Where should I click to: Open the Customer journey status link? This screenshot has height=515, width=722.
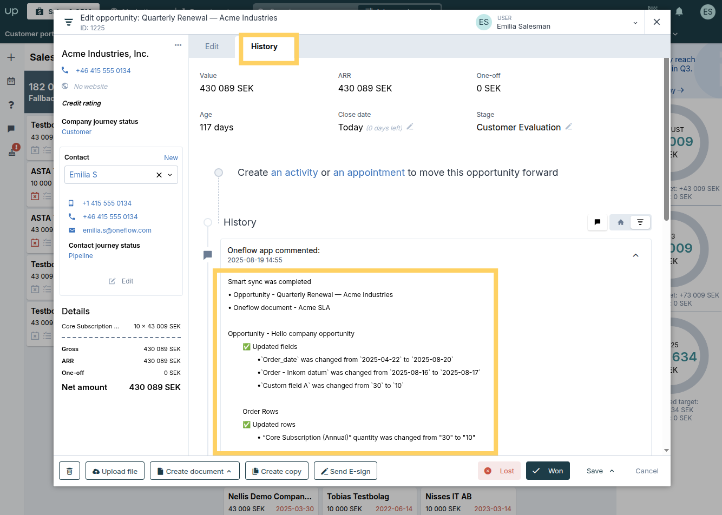coord(76,132)
